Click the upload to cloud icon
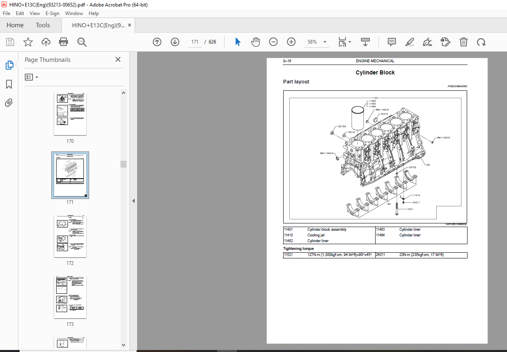Screen dimensions: 507x352 [x=46, y=42]
